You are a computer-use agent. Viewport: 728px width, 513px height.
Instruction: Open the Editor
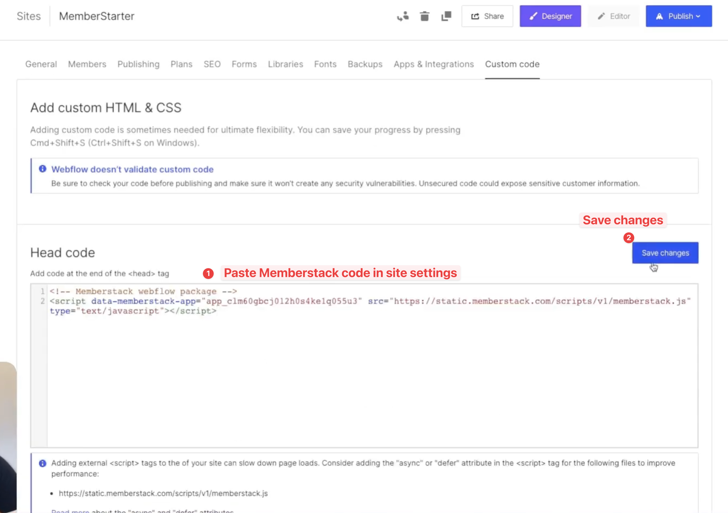click(613, 16)
